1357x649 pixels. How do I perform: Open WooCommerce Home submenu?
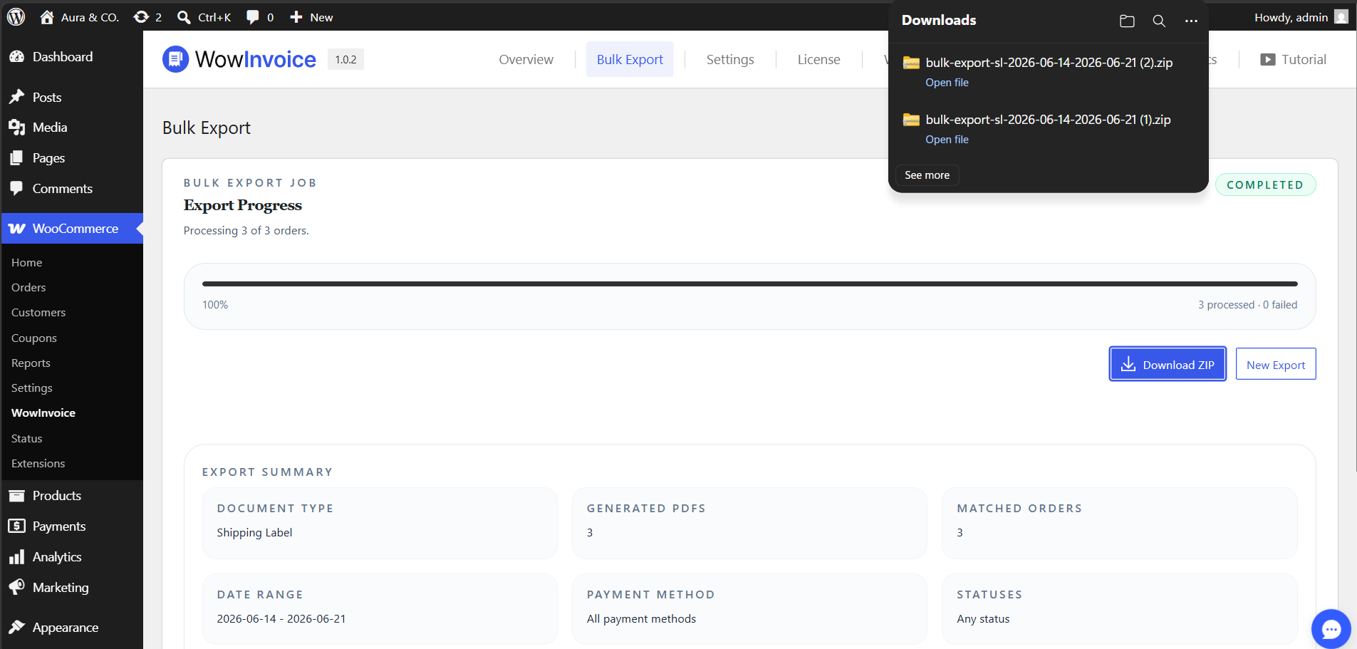[x=27, y=263]
